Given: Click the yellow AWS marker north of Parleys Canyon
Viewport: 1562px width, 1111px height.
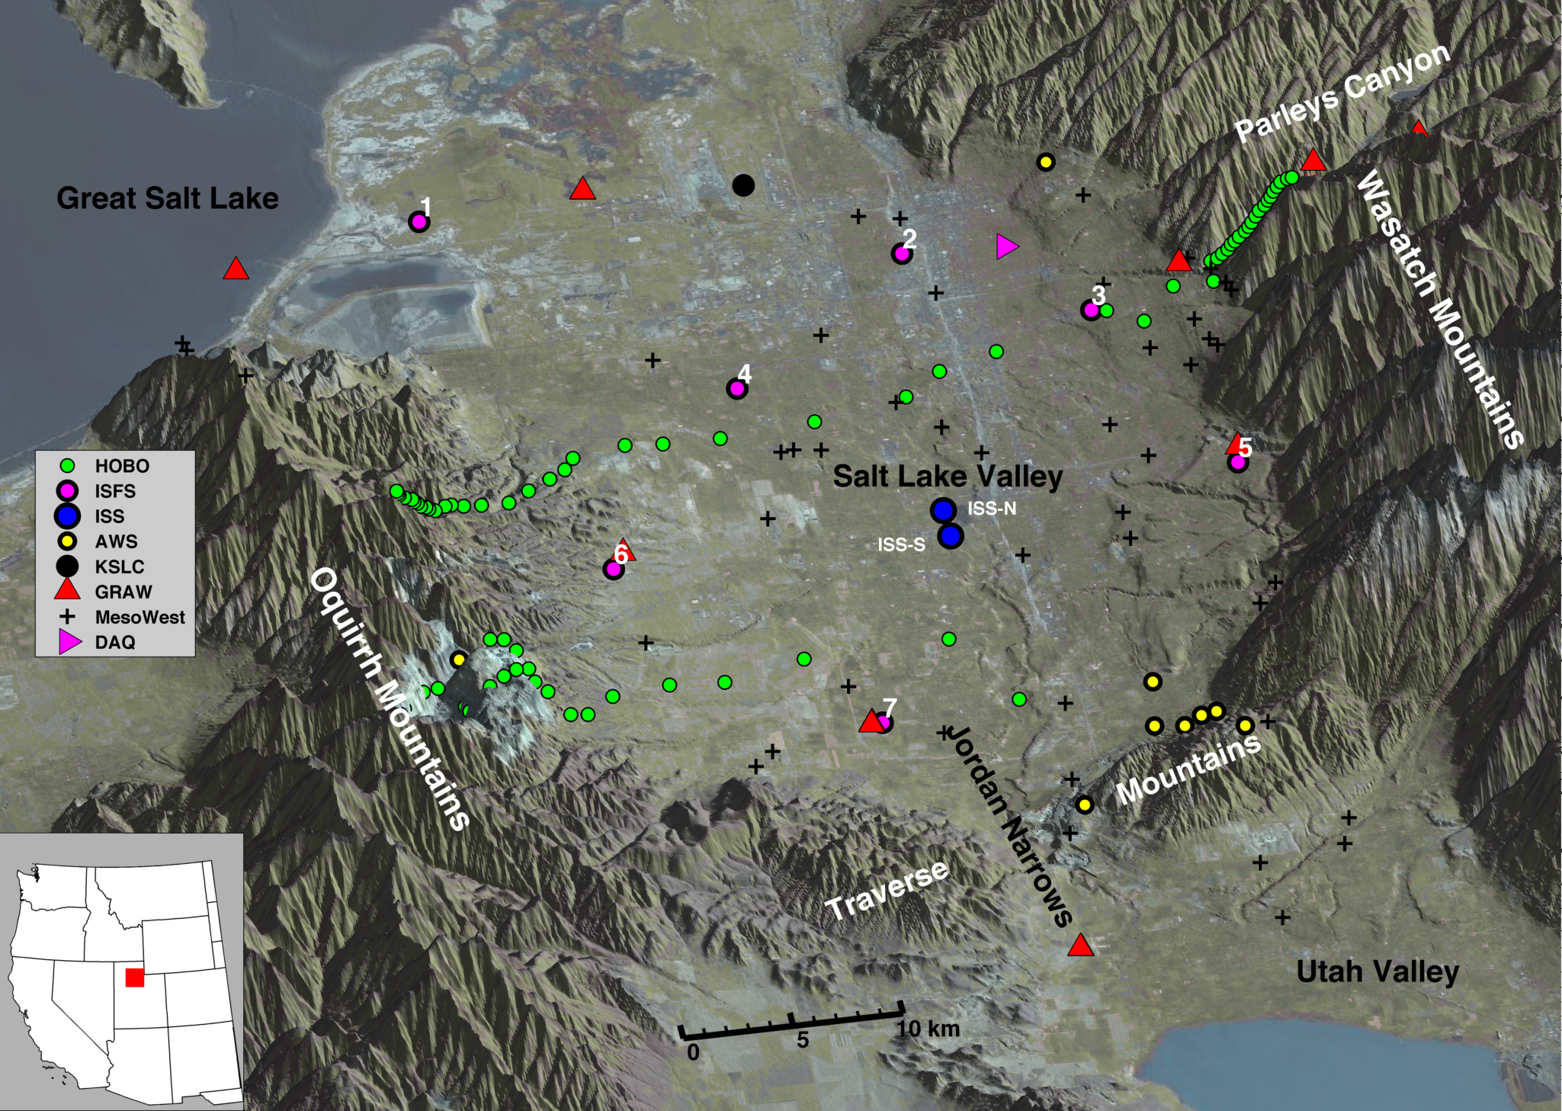Looking at the screenshot, I should [x=1046, y=162].
